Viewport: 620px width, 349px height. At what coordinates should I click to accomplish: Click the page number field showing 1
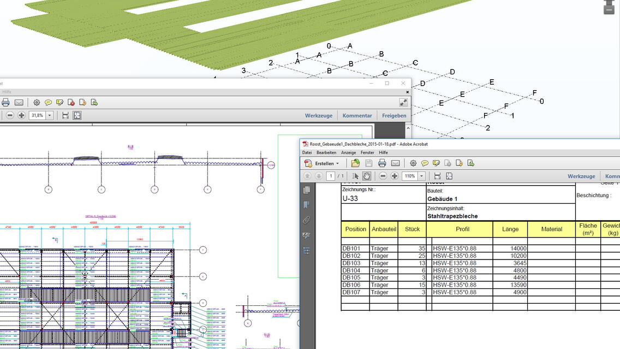click(x=331, y=176)
